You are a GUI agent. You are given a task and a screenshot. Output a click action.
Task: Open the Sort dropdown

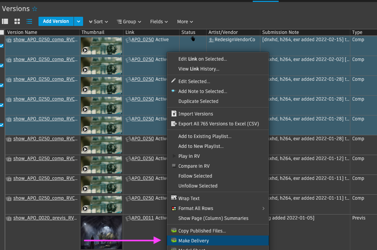click(x=98, y=22)
